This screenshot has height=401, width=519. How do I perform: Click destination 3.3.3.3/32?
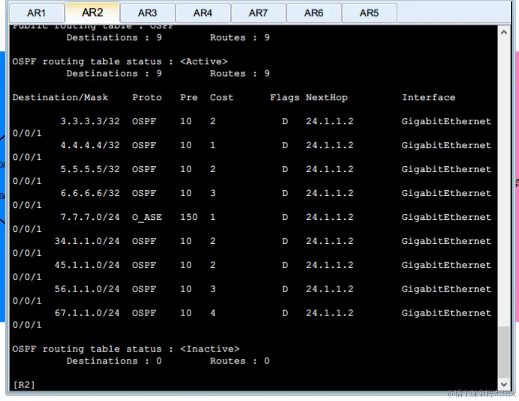pos(90,121)
